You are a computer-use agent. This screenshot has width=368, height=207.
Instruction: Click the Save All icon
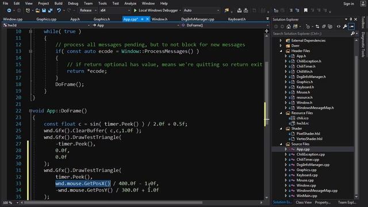pos(50,10)
